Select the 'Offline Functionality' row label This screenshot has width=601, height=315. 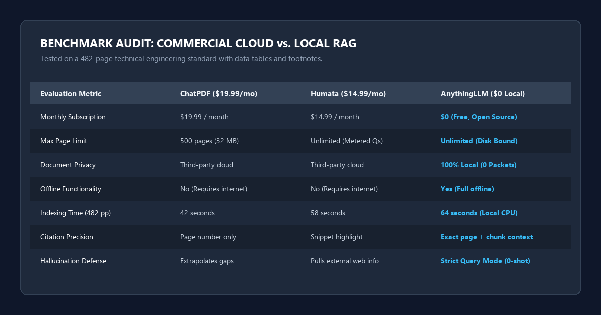(x=71, y=189)
